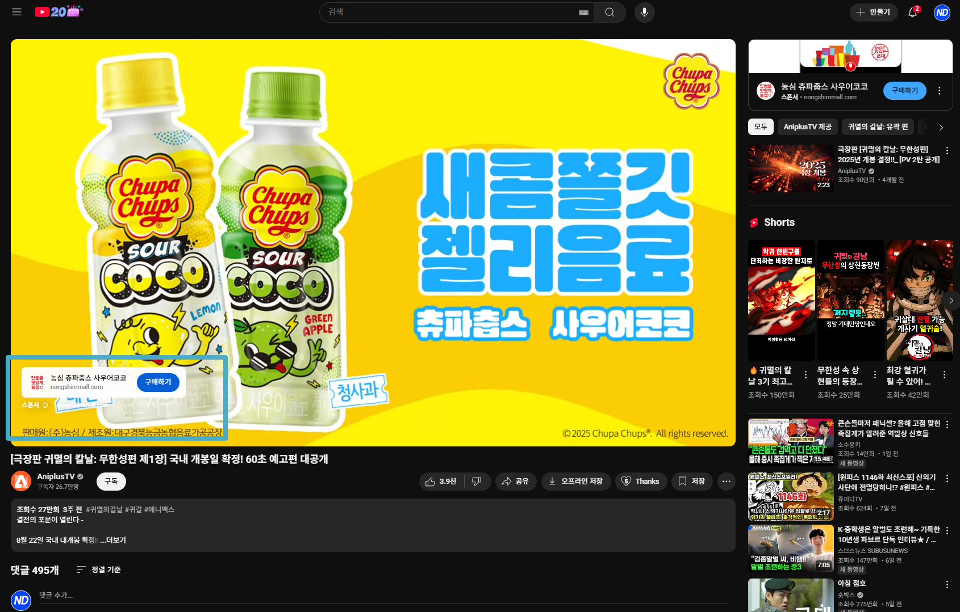Click the sponsor info icon next to 스폰서
This screenshot has height=612, width=960.
45,405
